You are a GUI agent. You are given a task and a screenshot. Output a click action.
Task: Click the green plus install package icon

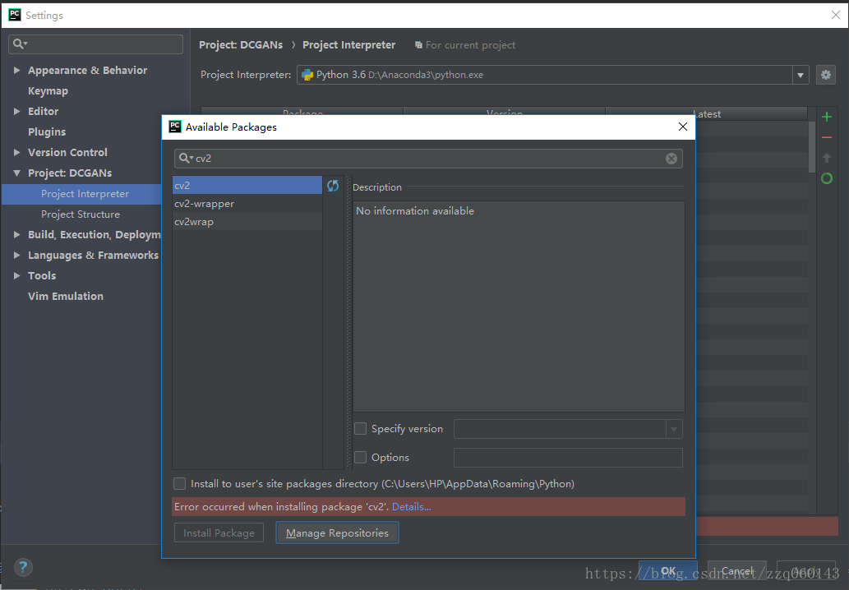click(826, 117)
